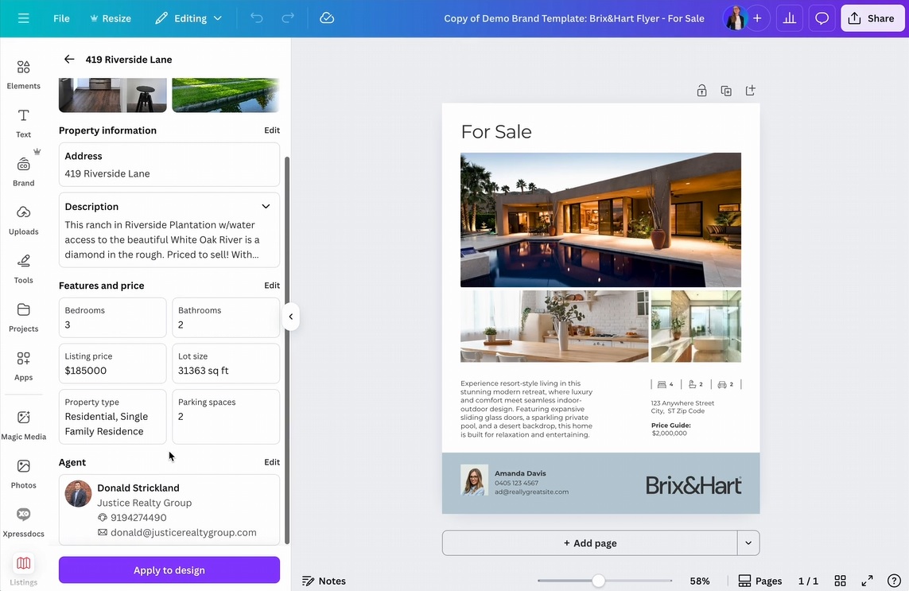Adjust the zoom level slider

tap(598, 581)
